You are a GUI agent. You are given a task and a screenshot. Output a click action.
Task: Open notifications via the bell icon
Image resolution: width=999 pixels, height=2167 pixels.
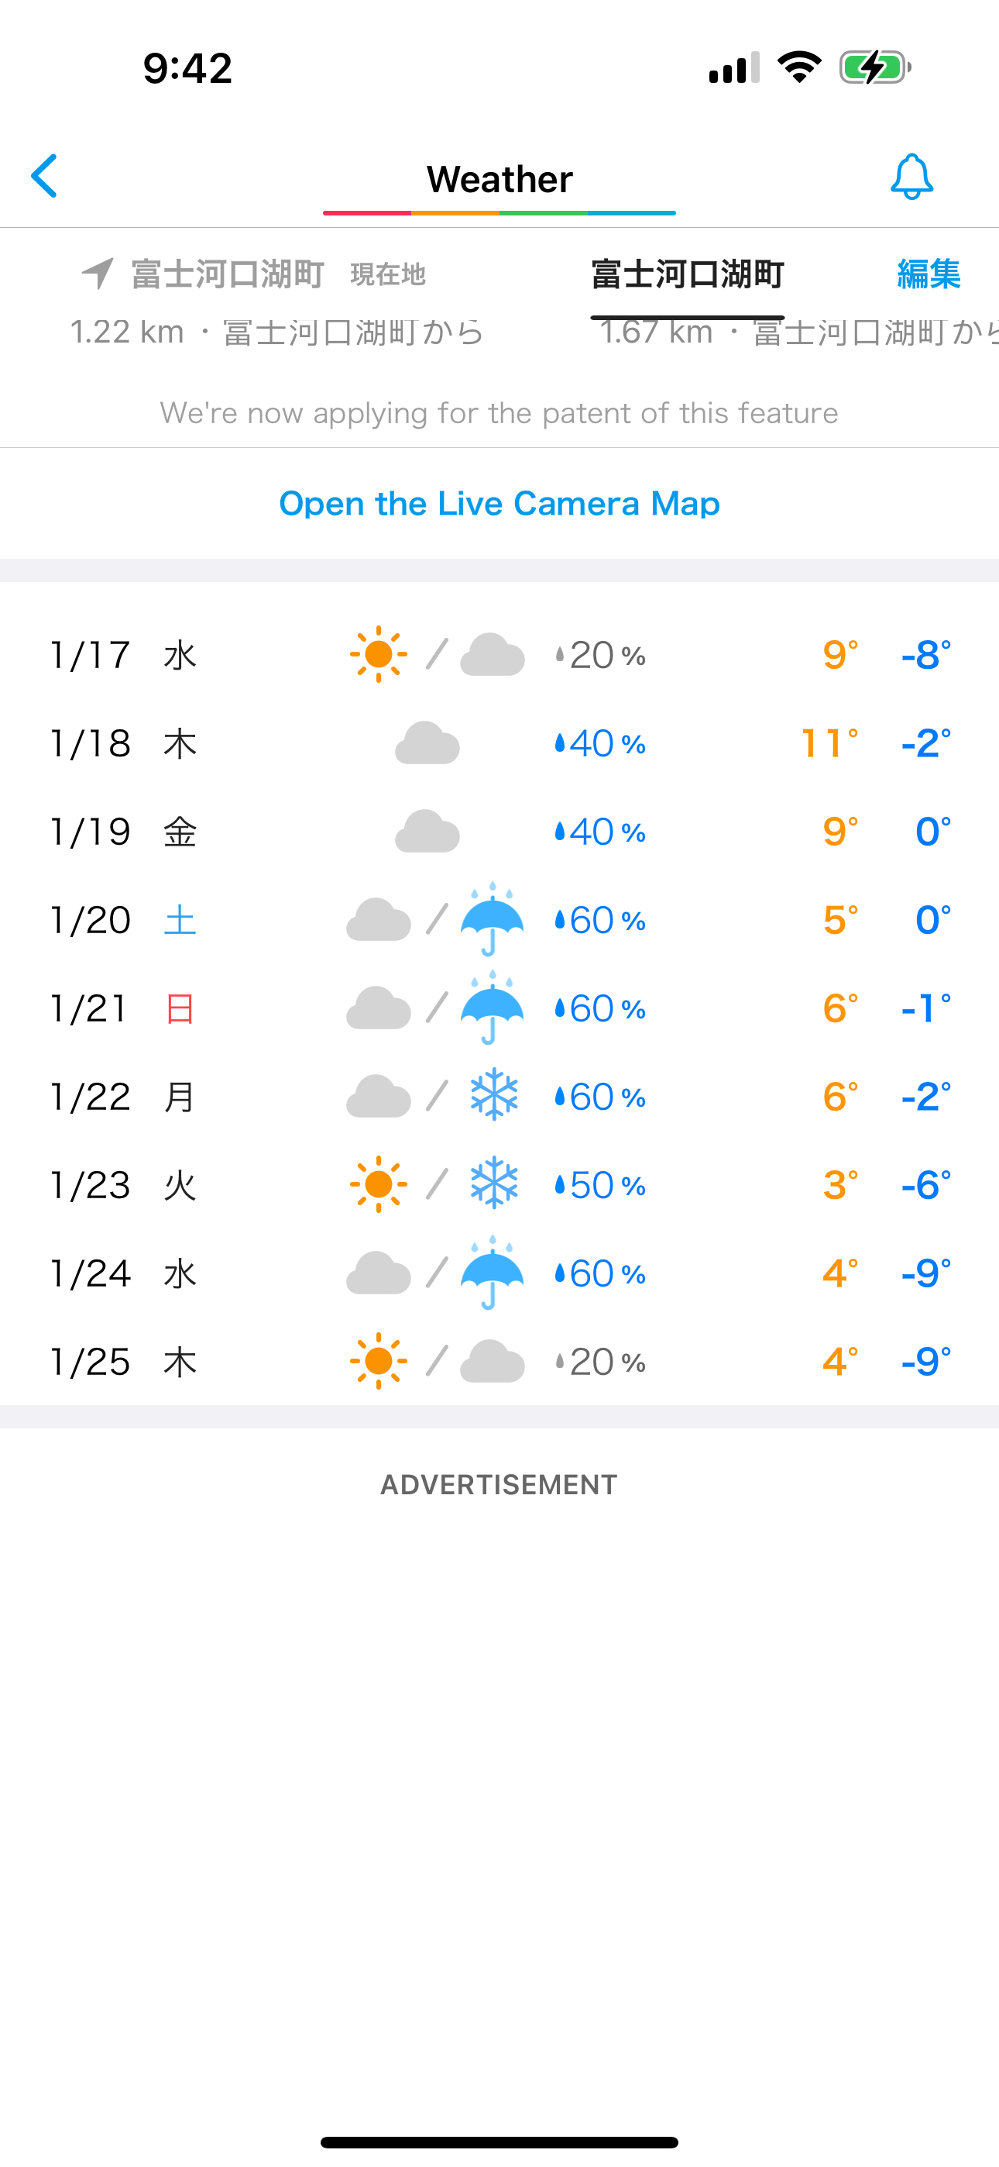(x=911, y=177)
